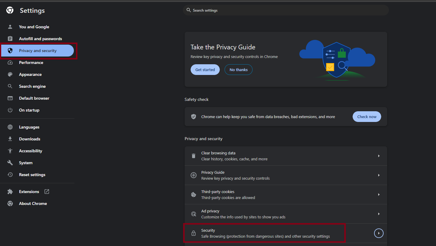This screenshot has height=246, width=436.
Task: Click the Performance gauge icon
Action: [x=10, y=62]
